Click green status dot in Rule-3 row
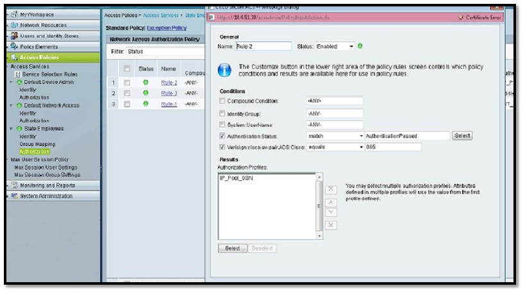The image size is (525, 295). tap(146, 93)
